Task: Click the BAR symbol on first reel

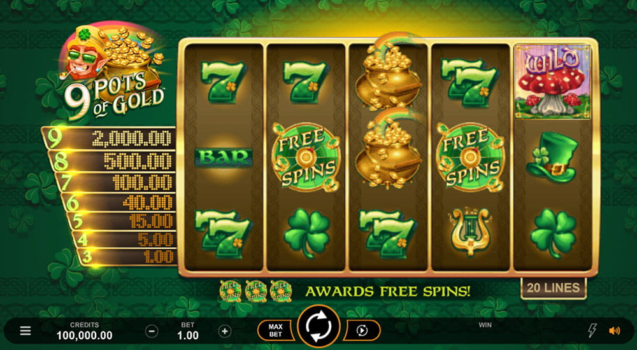Action: tap(224, 158)
